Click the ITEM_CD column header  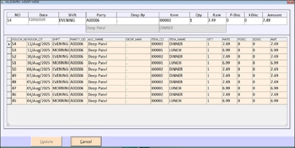(160, 39)
